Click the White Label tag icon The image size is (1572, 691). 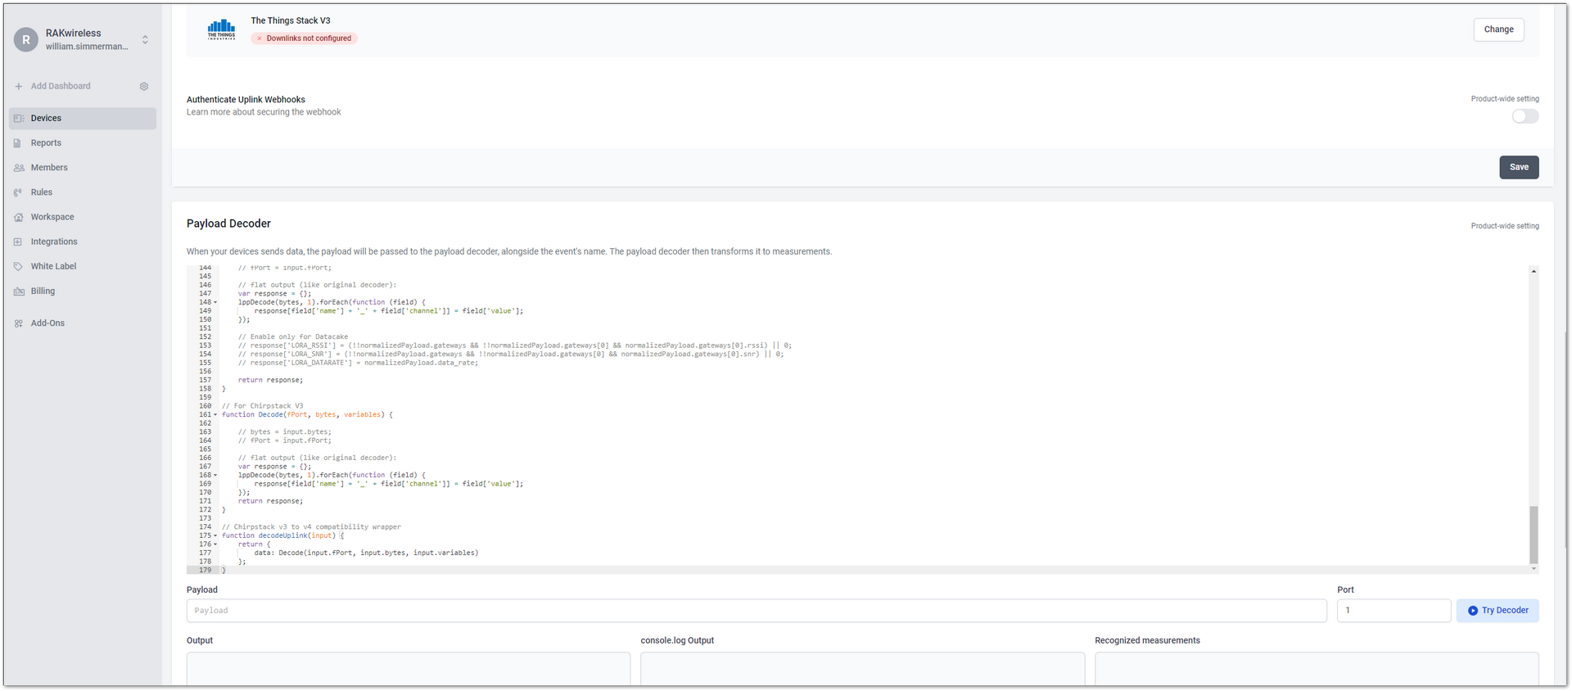click(18, 266)
